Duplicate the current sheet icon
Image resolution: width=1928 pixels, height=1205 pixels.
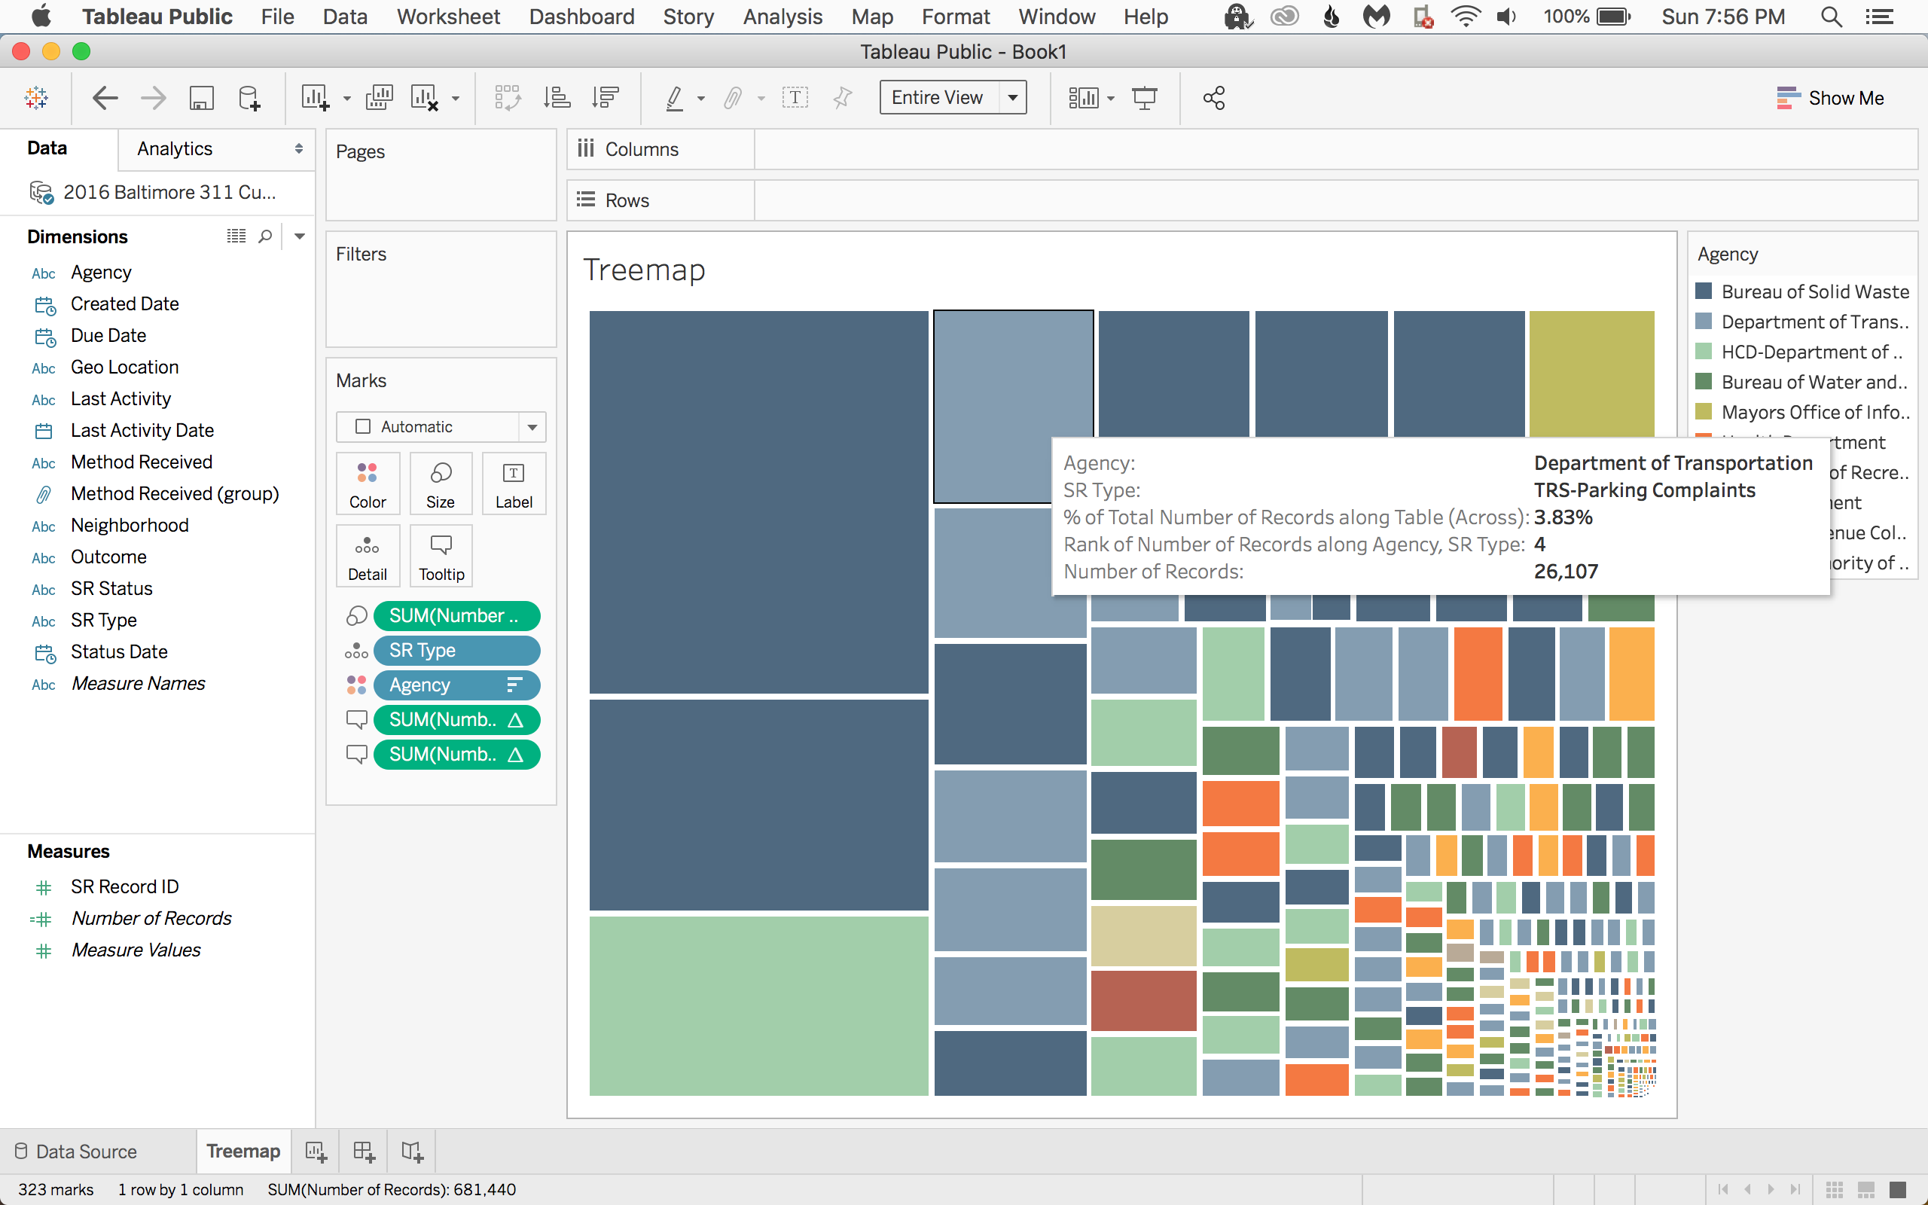[380, 98]
